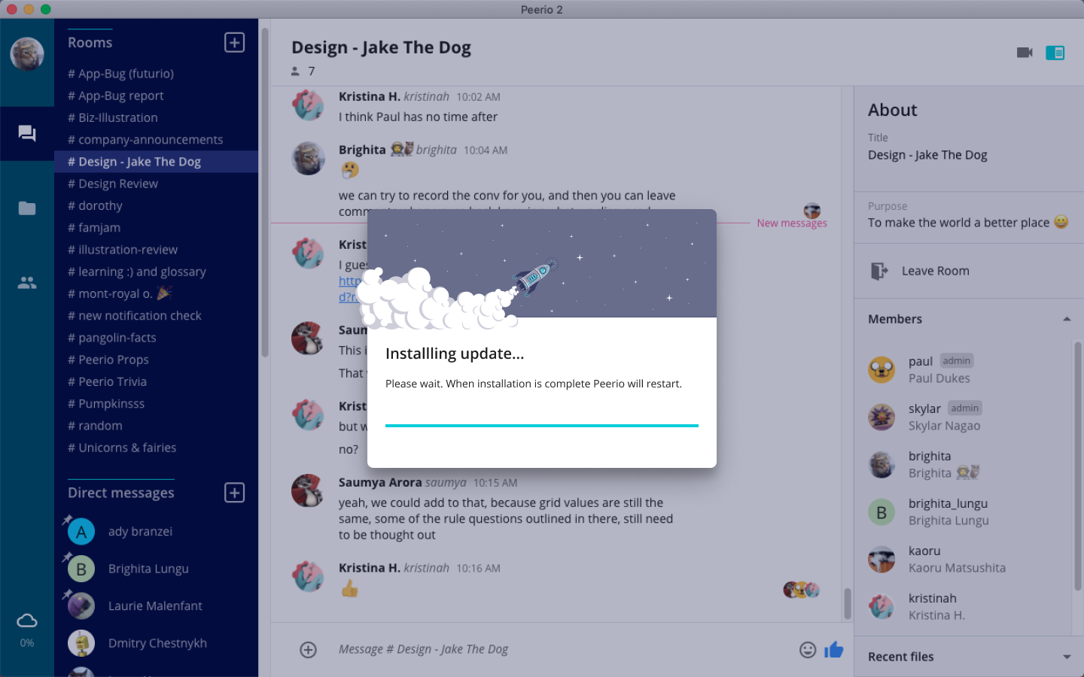The image size is (1084, 677).
Task: Click Kristina H. name on 10:02 message
Action: (370, 96)
